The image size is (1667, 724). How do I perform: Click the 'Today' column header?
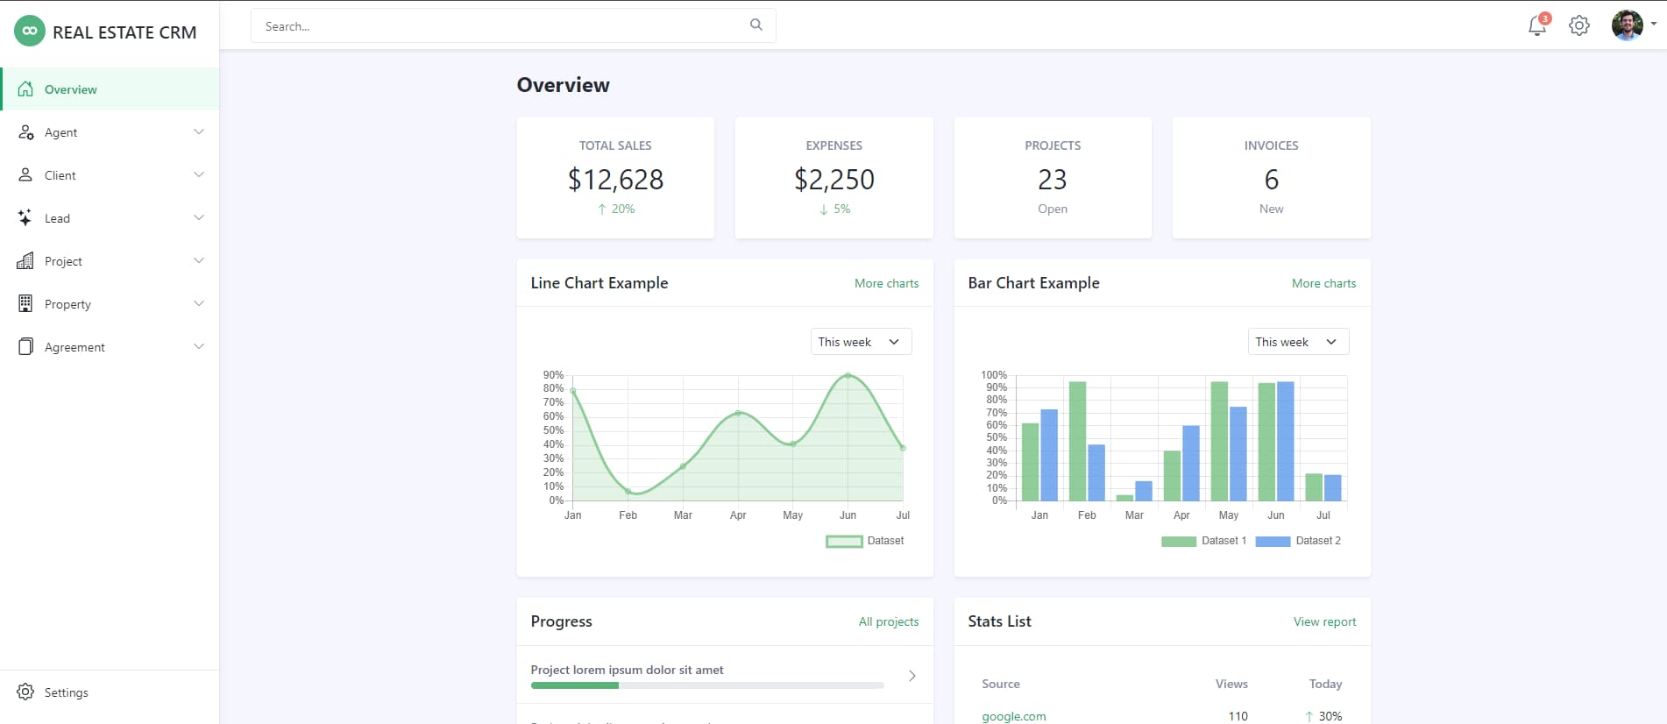[x=1325, y=684]
